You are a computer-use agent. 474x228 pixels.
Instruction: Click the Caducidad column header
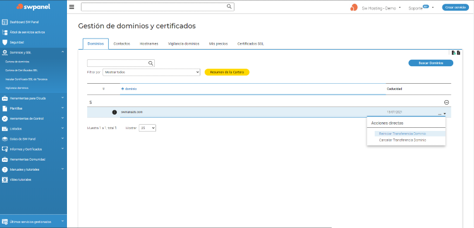pos(394,89)
